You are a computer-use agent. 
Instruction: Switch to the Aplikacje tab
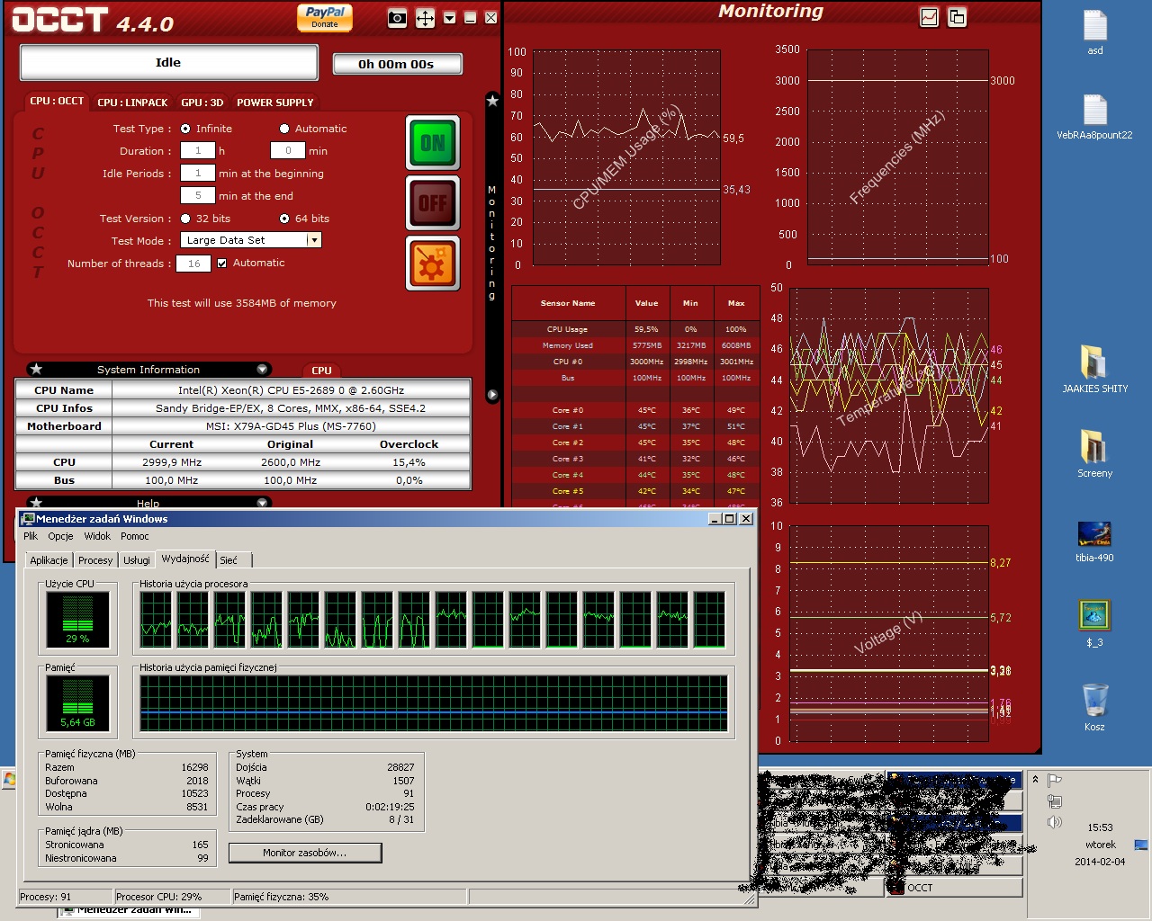49,559
